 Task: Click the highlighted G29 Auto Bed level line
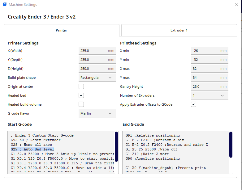pyautogui.click(x=32, y=149)
